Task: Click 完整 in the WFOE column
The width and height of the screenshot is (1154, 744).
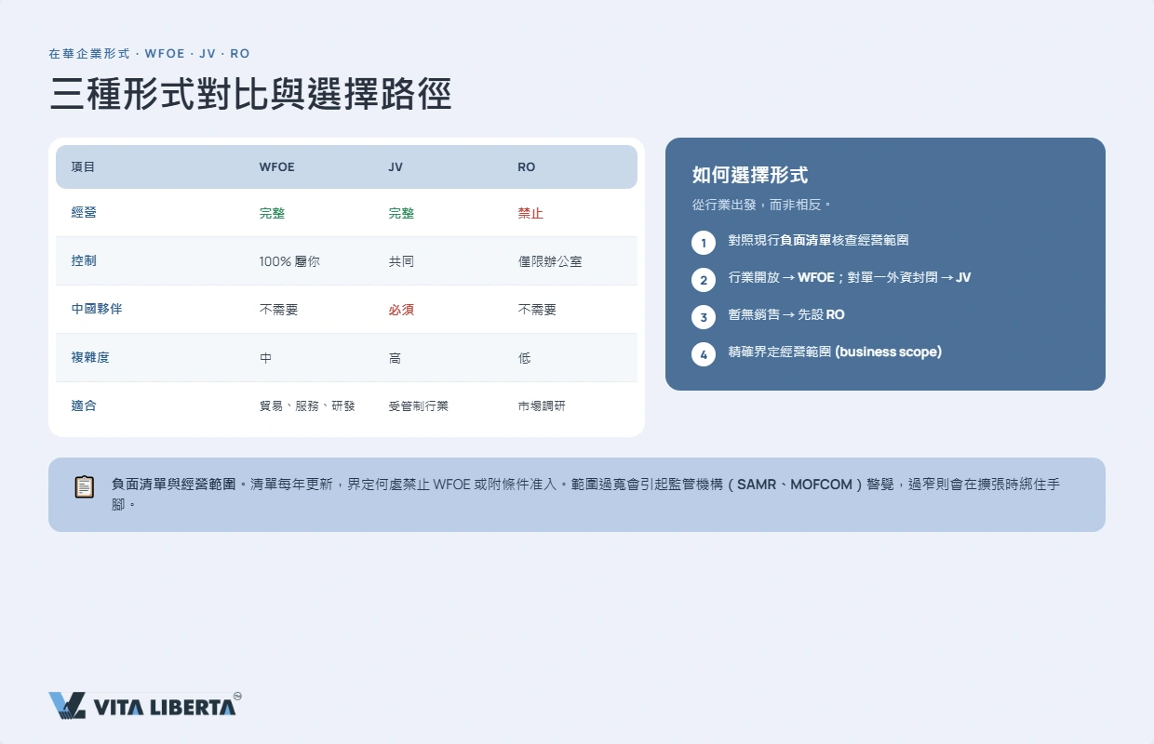Action: pos(272,213)
